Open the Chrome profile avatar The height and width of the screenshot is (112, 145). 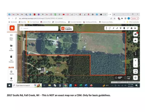click(129, 18)
